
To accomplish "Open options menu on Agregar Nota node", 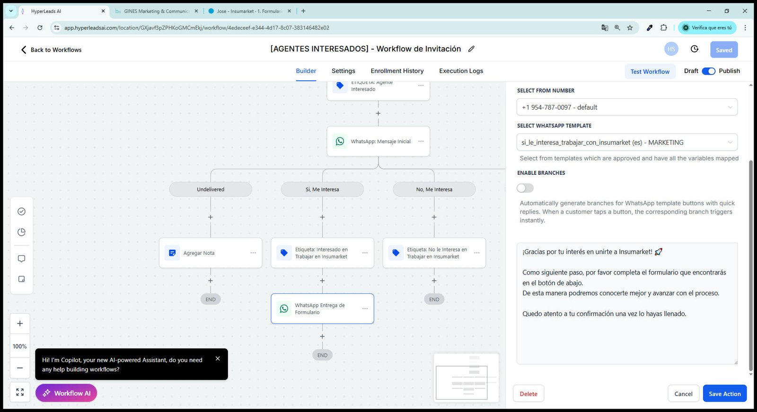I will [x=253, y=253].
